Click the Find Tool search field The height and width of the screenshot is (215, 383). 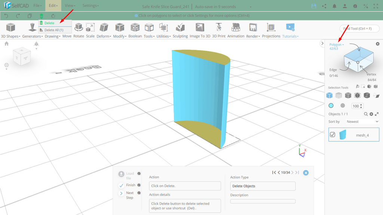click(x=359, y=28)
